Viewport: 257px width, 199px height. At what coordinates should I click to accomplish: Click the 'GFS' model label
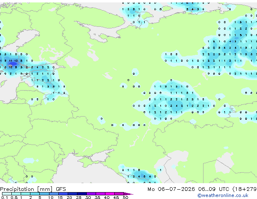click(x=61, y=189)
